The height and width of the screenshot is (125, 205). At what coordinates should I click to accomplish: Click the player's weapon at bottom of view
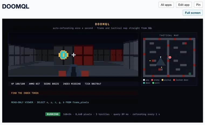[73, 70]
